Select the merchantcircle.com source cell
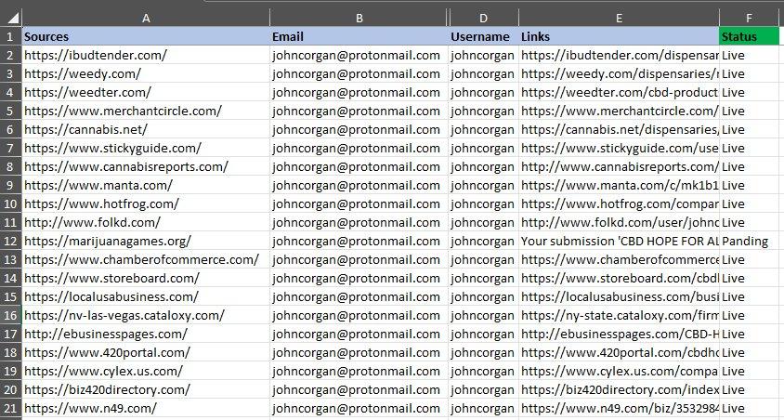Image resolution: width=784 pixels, height=420 pixels. (x=146, y=111)
